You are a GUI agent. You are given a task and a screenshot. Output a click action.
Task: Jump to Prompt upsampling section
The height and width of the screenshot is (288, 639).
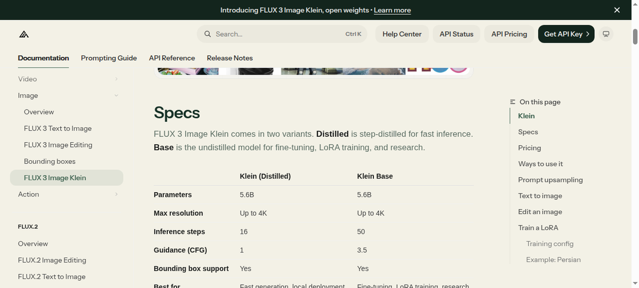pyautogui.click(x=550, y=180)
